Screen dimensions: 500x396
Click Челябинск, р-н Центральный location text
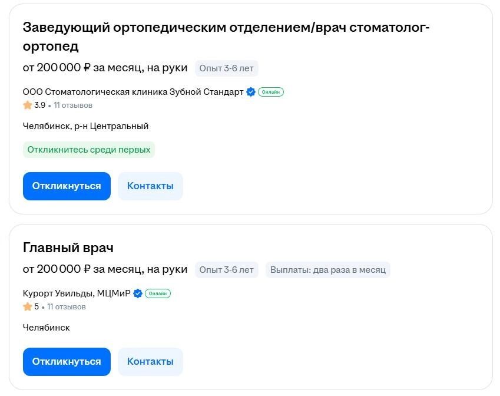click(x=86, y=126)
